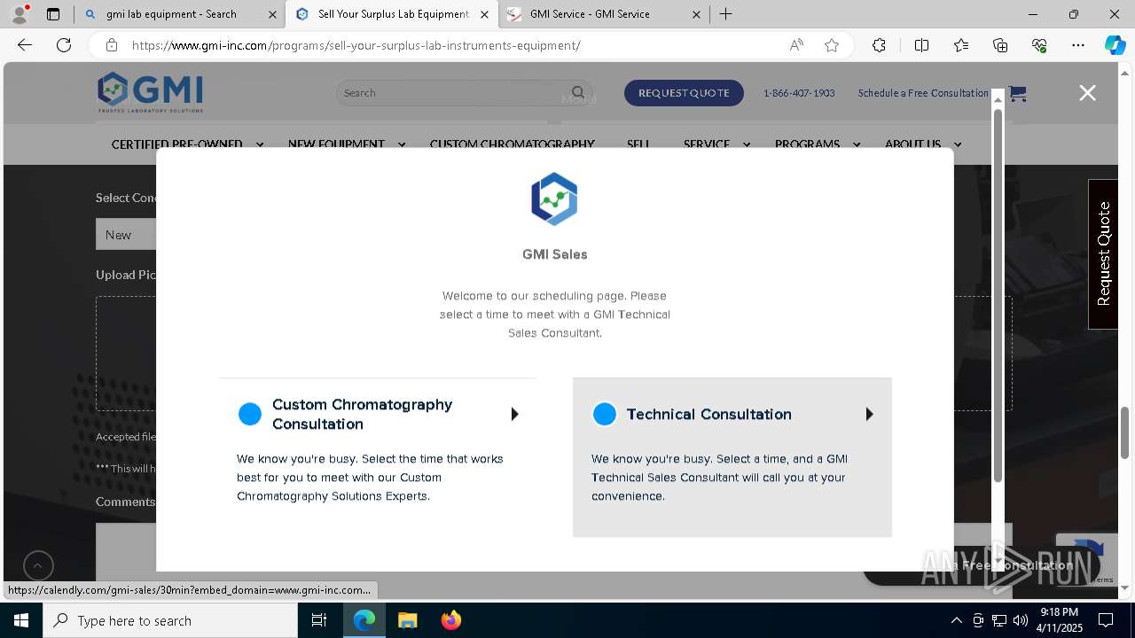The width and height of the screenshot is (1135, 638).
Task: Close the GMI Service tab
Action: click(x=696, y=14)
